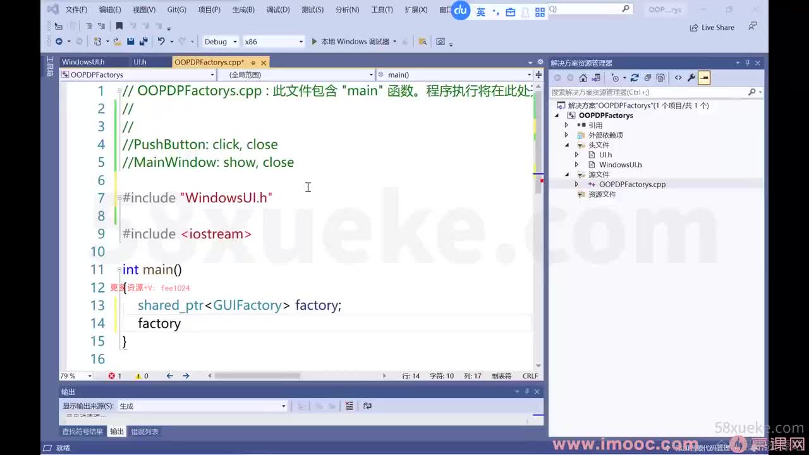Navigate to previous issue arrow in editor status

[169, 375]
